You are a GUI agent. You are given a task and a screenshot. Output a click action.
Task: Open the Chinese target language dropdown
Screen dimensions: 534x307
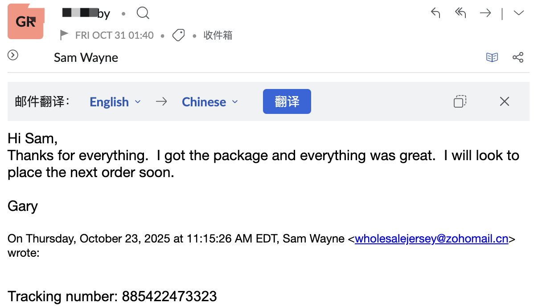point(209,102)
